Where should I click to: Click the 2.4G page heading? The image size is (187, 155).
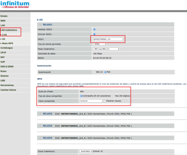tap(40, 20)
